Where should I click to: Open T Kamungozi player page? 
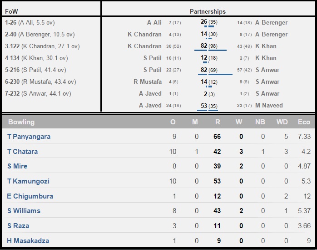coord(28,181)
